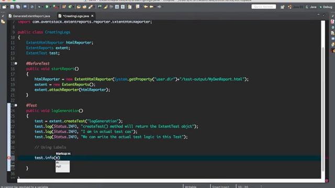Image resolution: width=335 pixels, height=188 pixels.
Task: Click the Save All toolbar icon
Action: (x=18, y=7)
